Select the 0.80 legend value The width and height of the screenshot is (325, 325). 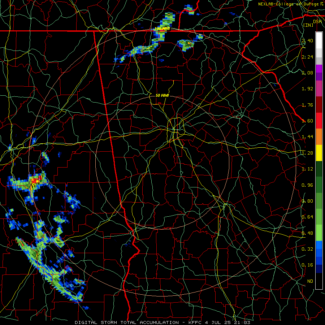tap(307, 201)
